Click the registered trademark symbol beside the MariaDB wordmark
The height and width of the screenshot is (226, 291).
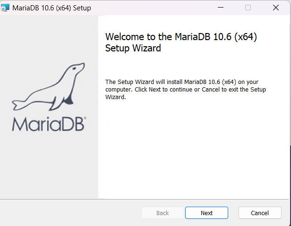(85, 117)
